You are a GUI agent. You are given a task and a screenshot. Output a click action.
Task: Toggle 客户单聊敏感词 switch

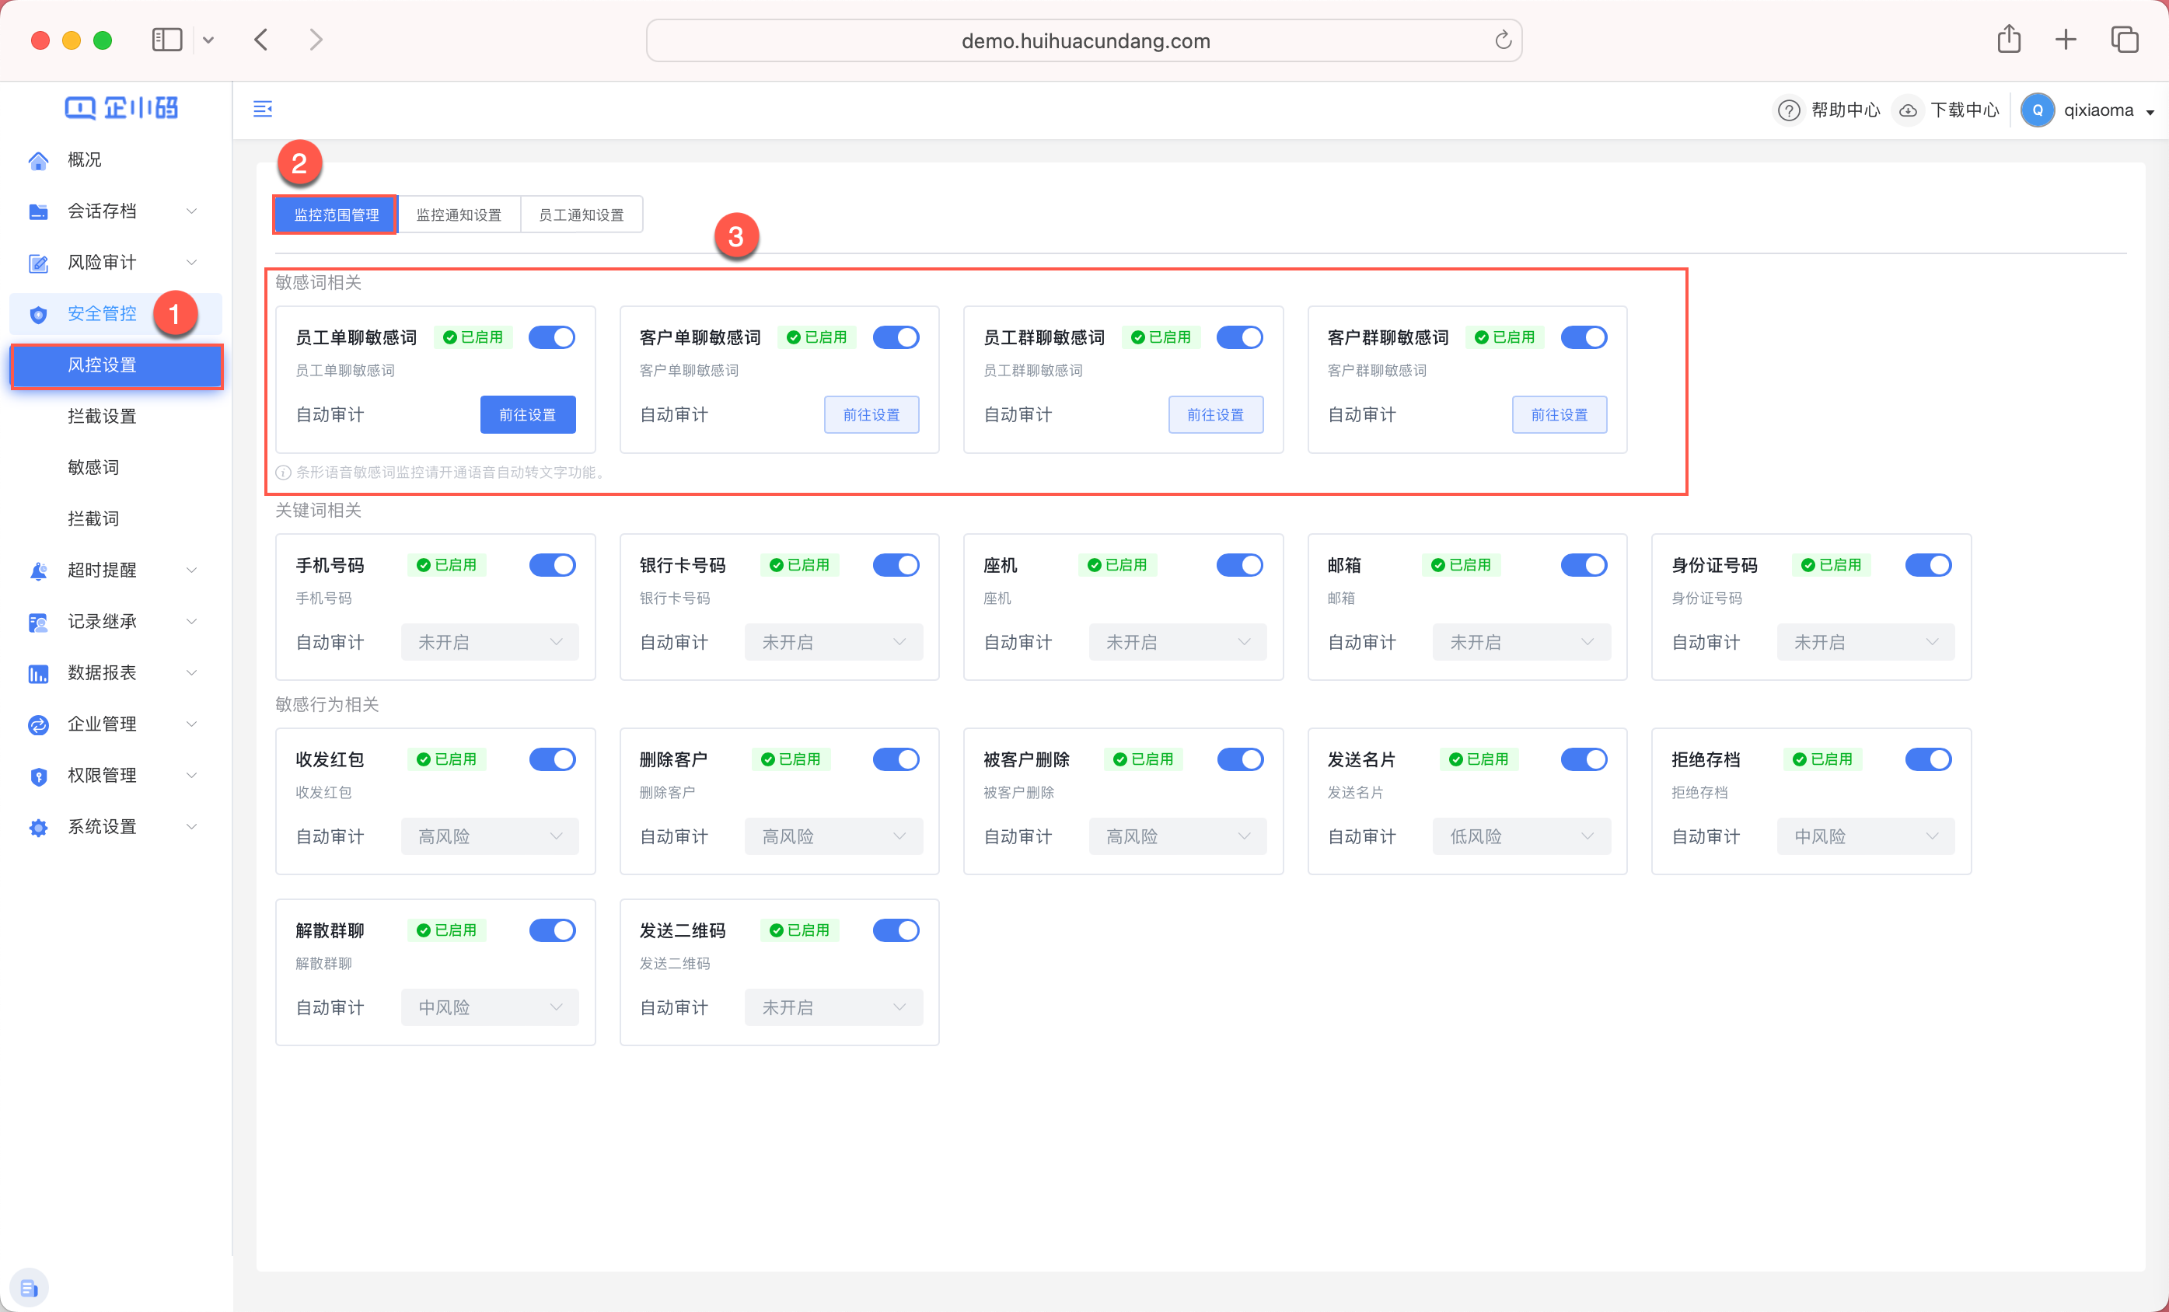(896, 337)
